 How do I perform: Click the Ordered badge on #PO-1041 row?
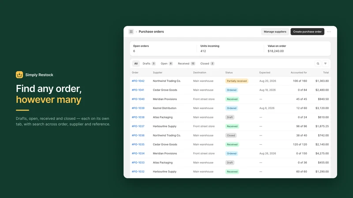pos(231,90)
